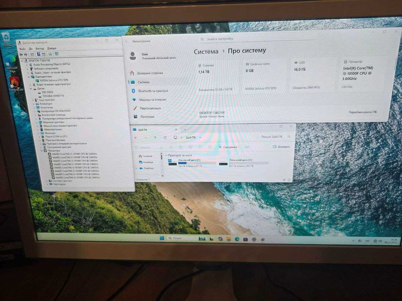Collapse the Диски node in Device Manager

pos(31,89)
